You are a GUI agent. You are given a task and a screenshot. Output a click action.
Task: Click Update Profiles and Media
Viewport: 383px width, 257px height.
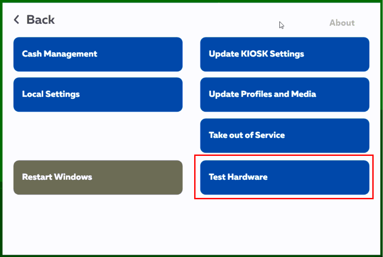click(x=284, y=94)
